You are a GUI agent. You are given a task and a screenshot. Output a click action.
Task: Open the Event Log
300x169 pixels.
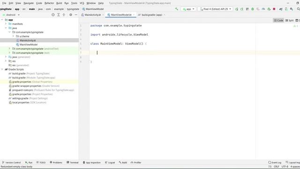[x=275, y=162]
